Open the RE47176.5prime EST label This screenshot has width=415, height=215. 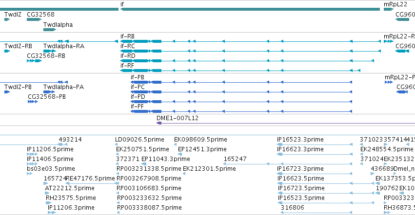pyautogui.click(x=91, y=179)
